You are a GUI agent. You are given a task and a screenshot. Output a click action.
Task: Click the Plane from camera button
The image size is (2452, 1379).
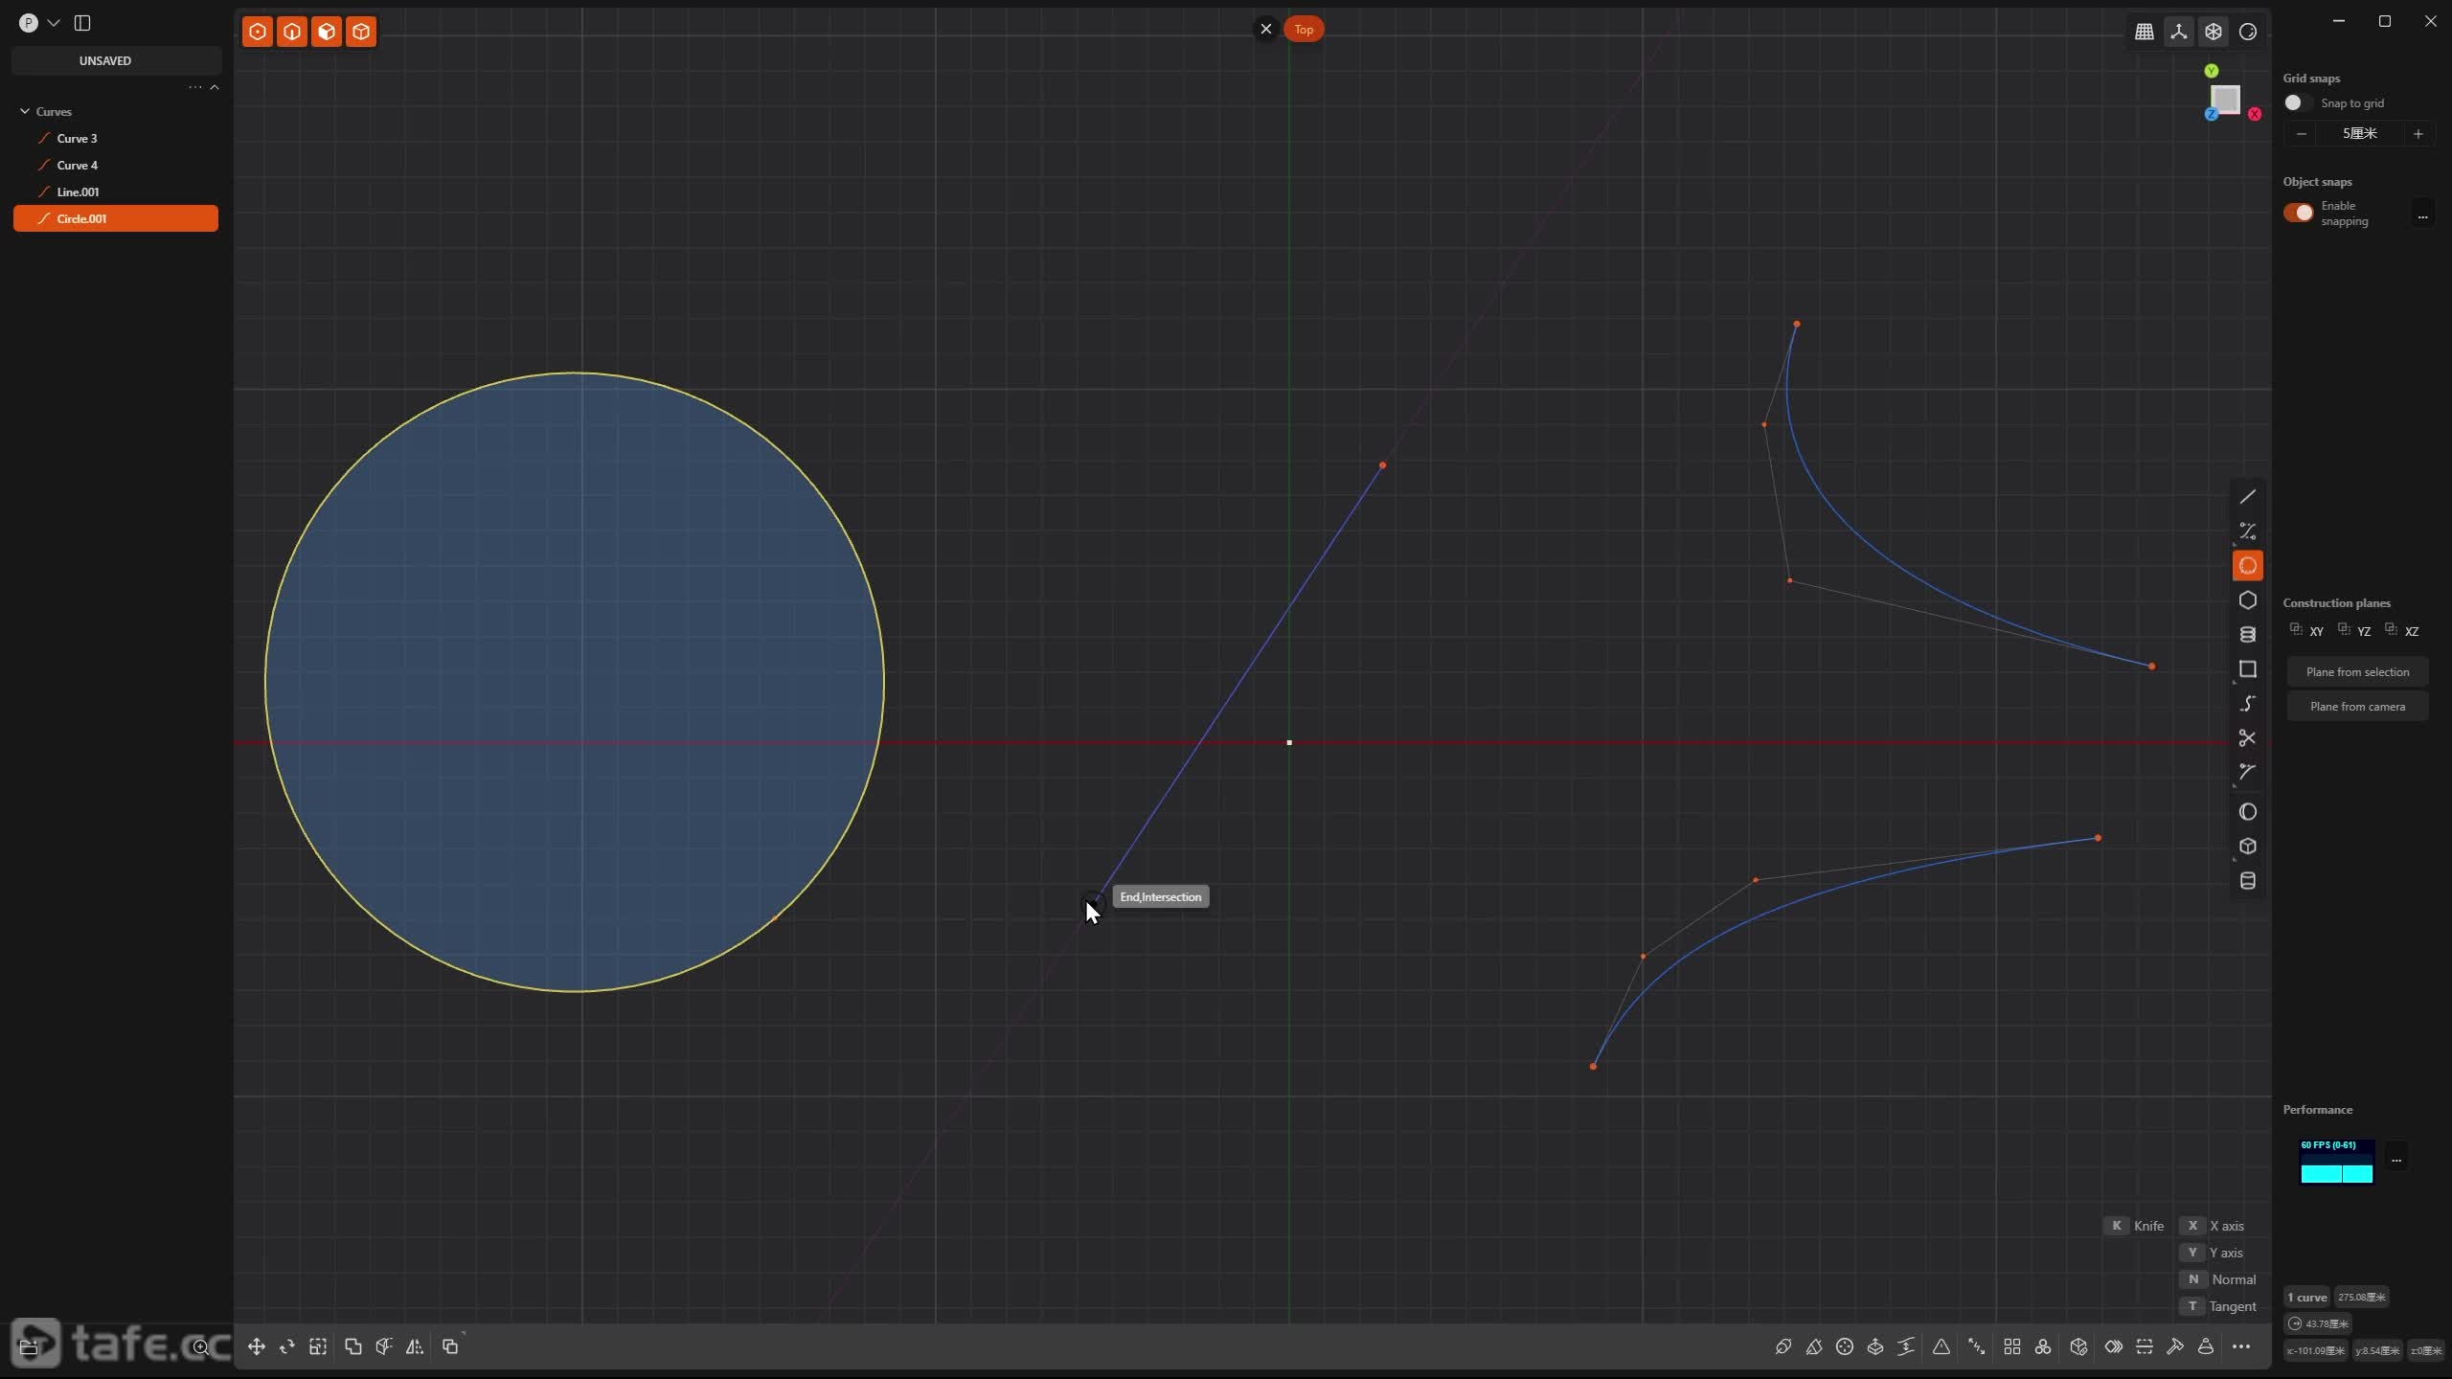tap(2357, 707)
